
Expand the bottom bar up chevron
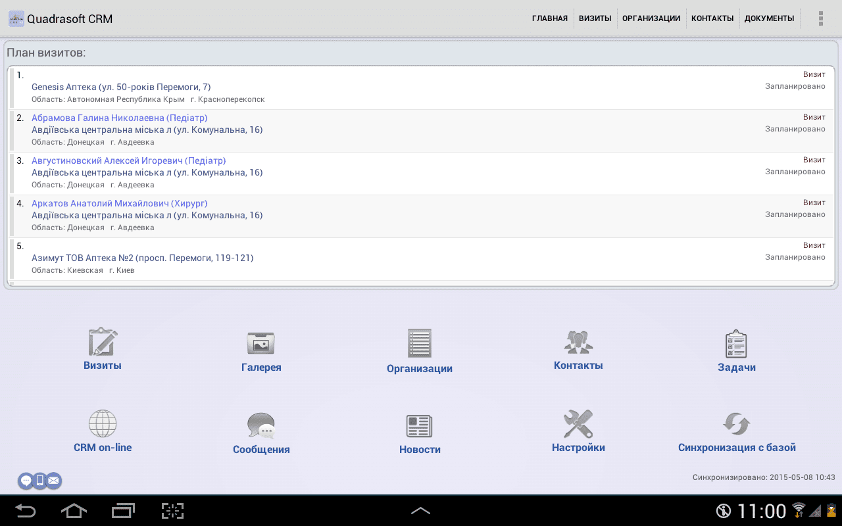click(x=420, y=510)
